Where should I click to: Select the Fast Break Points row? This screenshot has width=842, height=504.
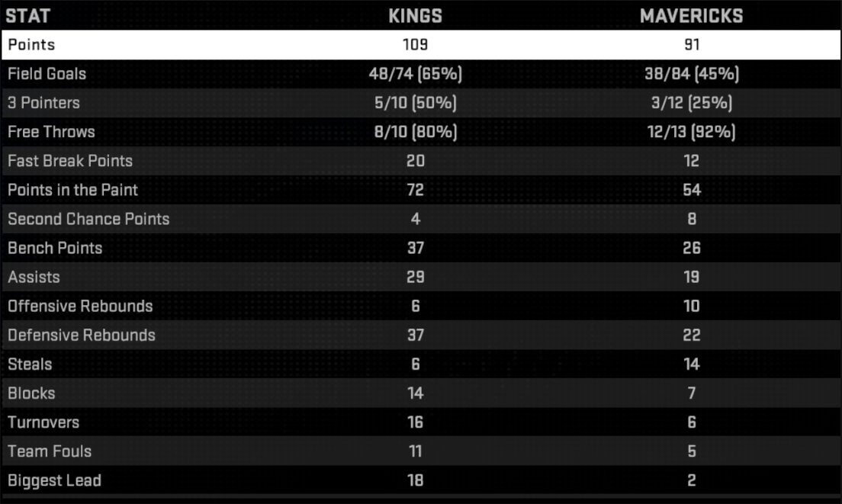pos(421,161)
